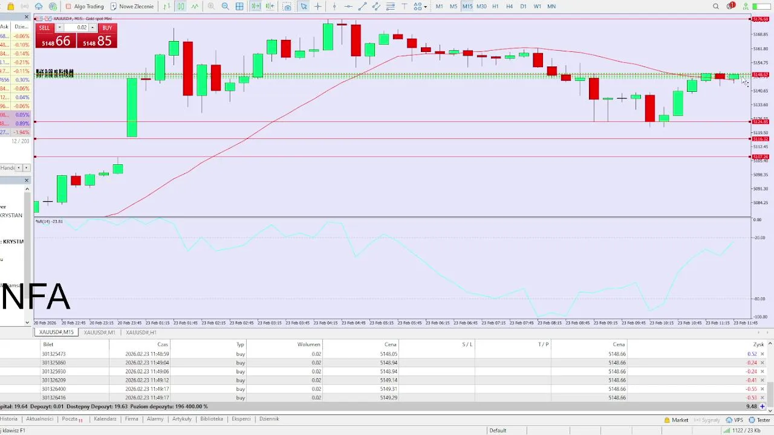Switch chart to H1 timeframe
The height and width of the screenshot is (435, 774).
point(495,7)
